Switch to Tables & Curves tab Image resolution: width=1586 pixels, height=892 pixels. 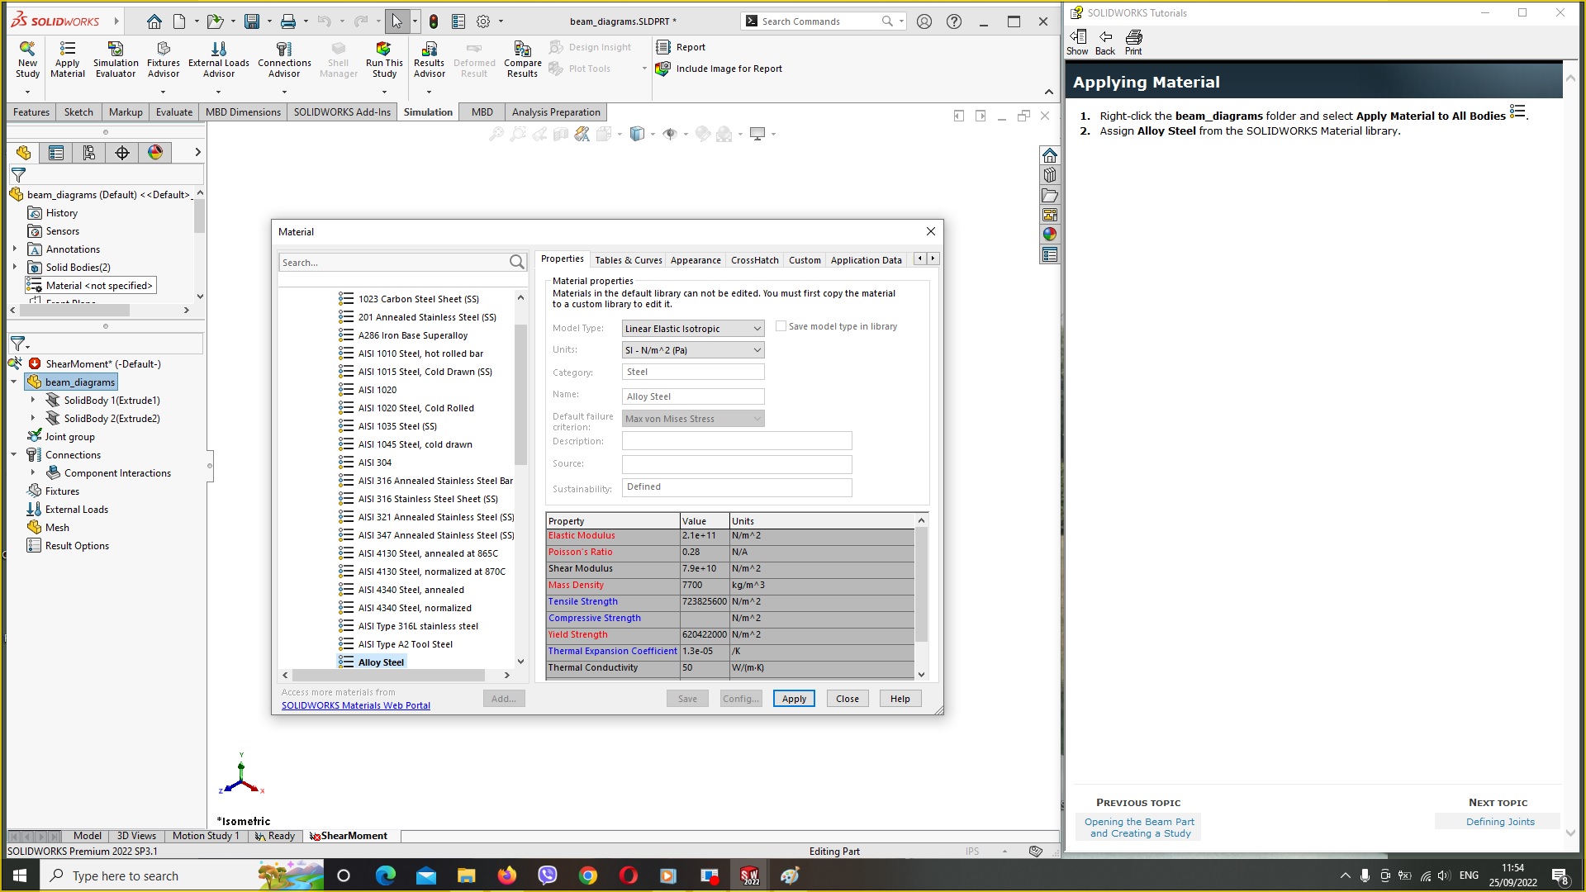coord(628,260)
